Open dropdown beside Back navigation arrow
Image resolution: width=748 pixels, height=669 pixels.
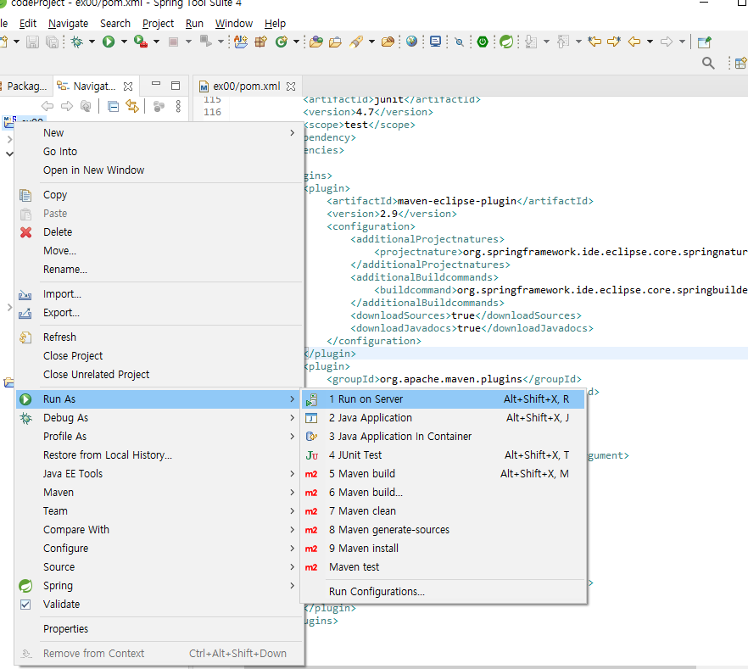point(650,42)
